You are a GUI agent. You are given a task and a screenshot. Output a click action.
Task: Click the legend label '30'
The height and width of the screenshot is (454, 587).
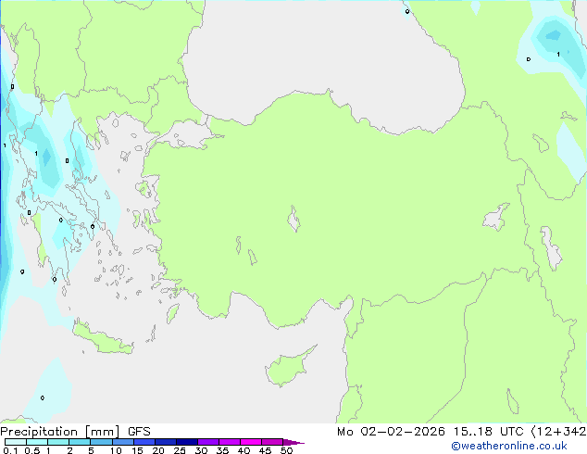[201, 450]
